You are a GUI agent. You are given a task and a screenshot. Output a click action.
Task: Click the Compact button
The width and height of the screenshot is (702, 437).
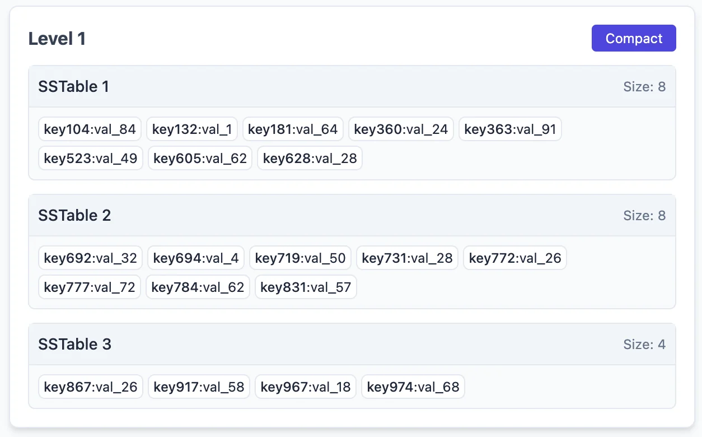tap(634, 38)
